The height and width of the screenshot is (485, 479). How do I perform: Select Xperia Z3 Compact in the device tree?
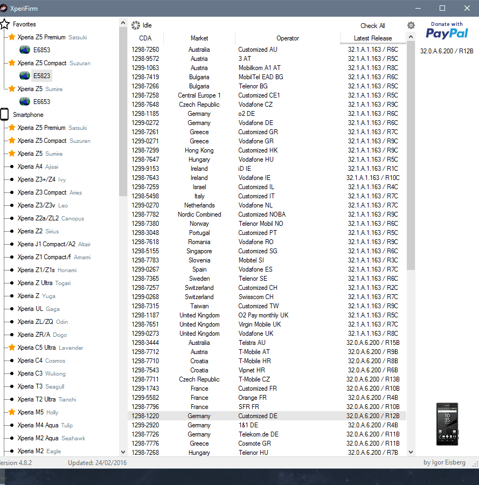(x=41, y=192)
